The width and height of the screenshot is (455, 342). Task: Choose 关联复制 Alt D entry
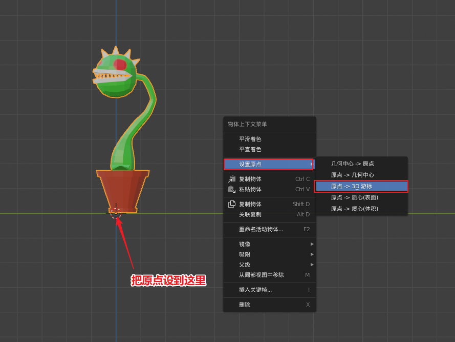[270, 214]
